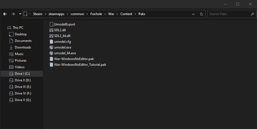Select the War-WindowsNoEditor.pak file

pyautogui.click(x=74, y=59)
